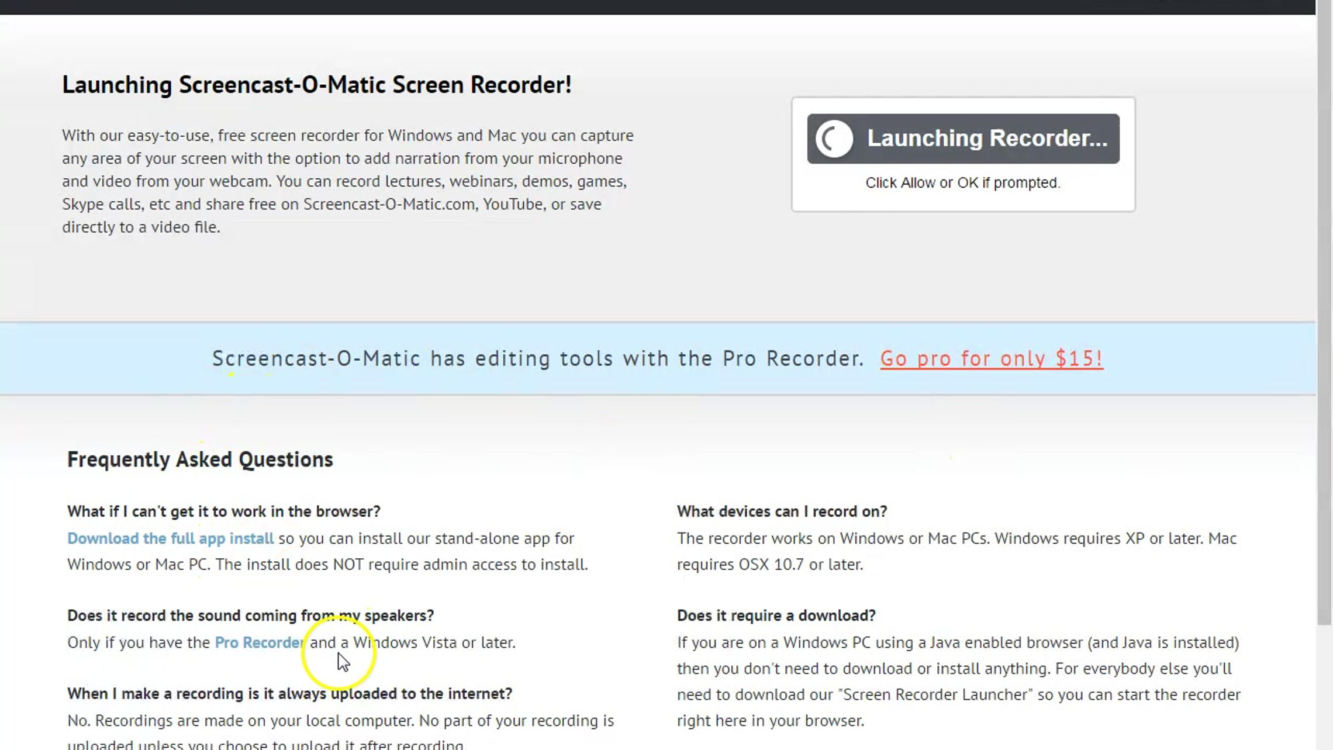
Task: Click the spinning loader icon in the Launching Recorder button
Action: point(834,139)
